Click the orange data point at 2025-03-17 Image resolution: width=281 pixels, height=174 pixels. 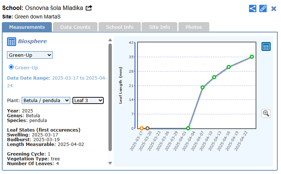tap(142, 128)
